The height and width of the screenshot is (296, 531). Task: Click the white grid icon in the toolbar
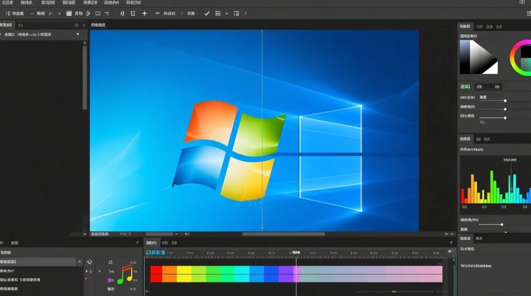coord(69,13)
